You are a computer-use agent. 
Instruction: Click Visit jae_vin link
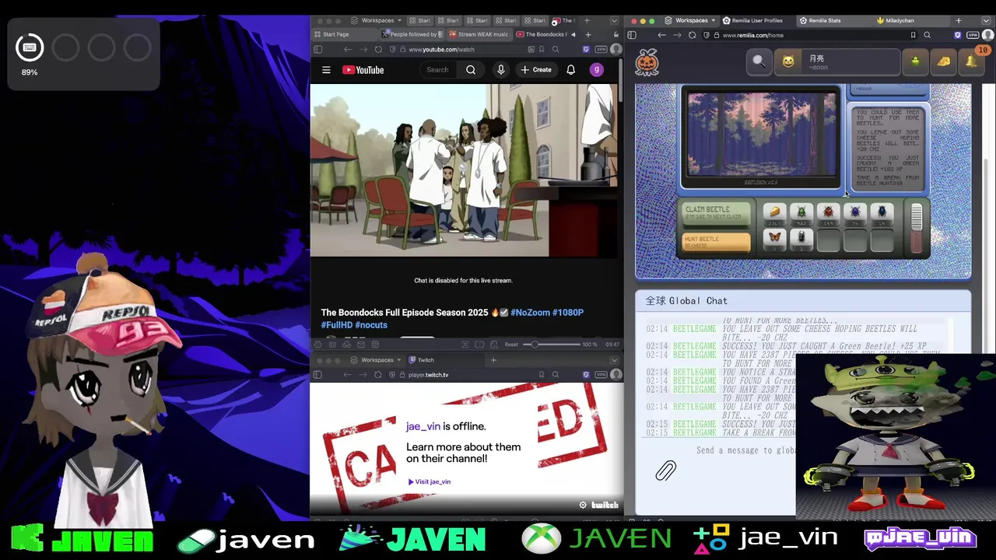point(430,481)
